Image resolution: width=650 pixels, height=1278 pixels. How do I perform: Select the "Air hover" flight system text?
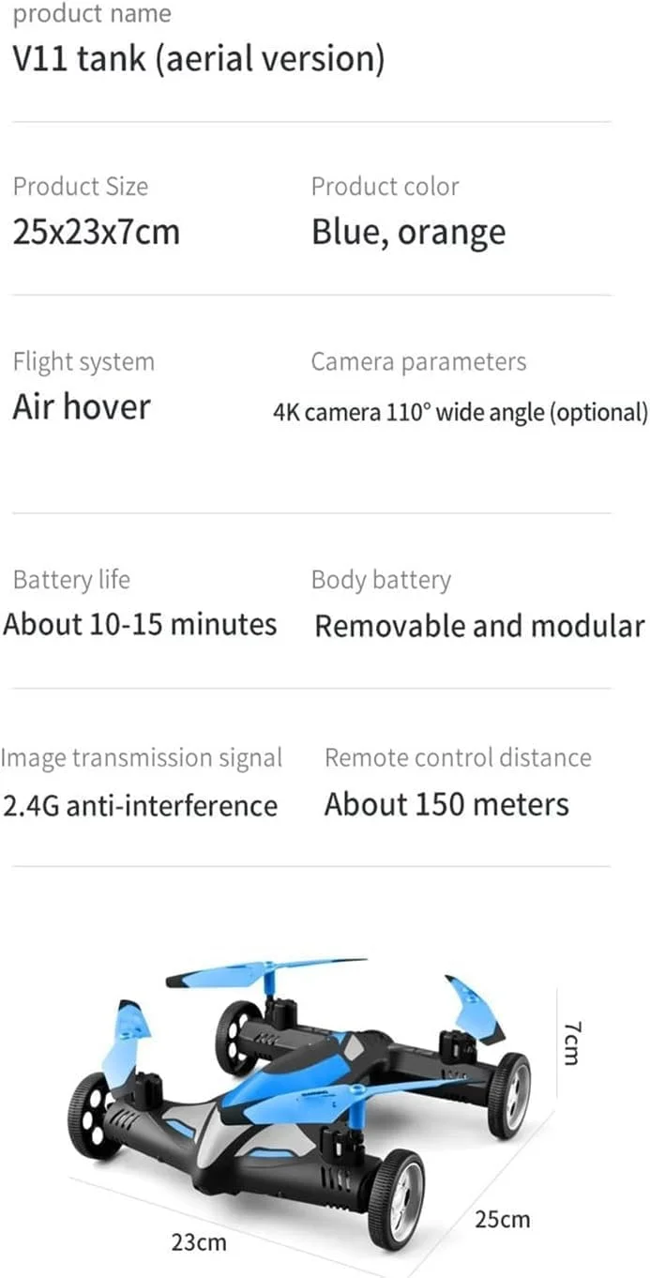tap(82, 407)
